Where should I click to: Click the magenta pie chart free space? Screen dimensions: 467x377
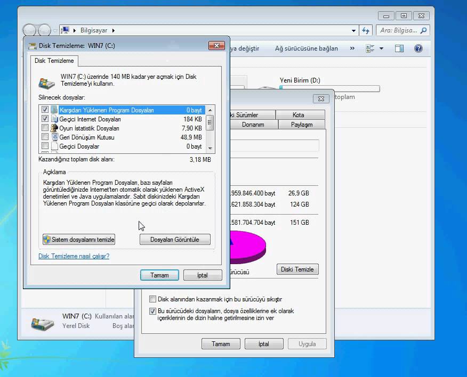point(248,247)
